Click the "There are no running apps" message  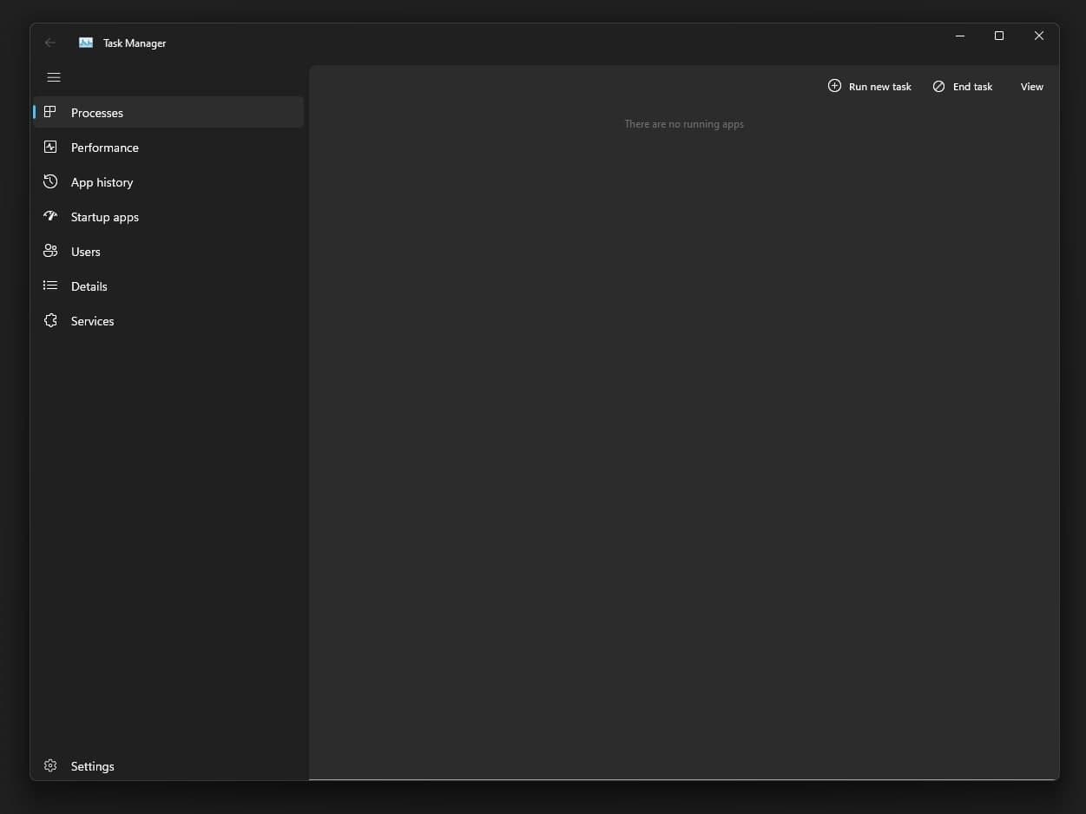coord(684,124)
